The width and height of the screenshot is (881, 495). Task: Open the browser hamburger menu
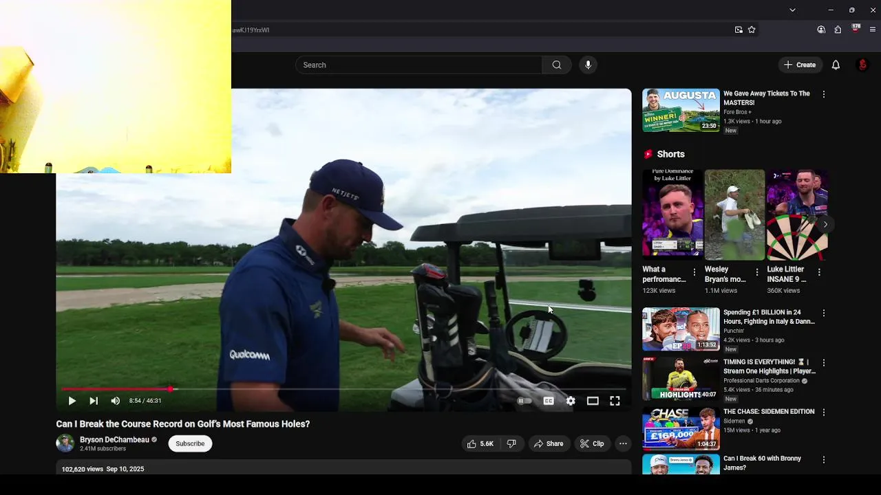coord(873,30)
